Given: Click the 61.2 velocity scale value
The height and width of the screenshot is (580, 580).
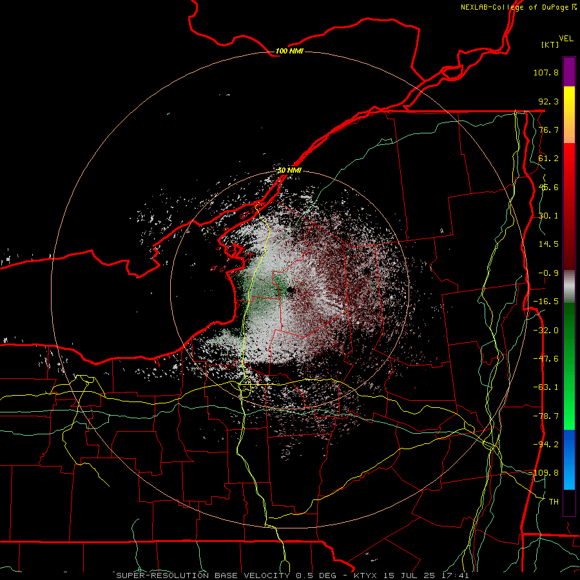Looking at the screenshot, I should coord(548,159).
